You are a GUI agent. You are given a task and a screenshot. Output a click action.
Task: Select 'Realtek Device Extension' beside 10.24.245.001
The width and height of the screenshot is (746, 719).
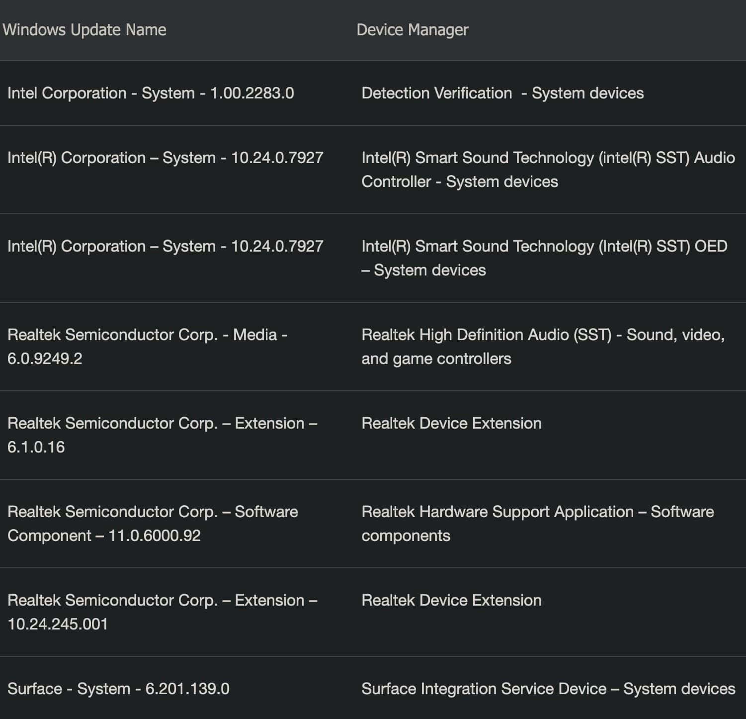pos(451,600)
